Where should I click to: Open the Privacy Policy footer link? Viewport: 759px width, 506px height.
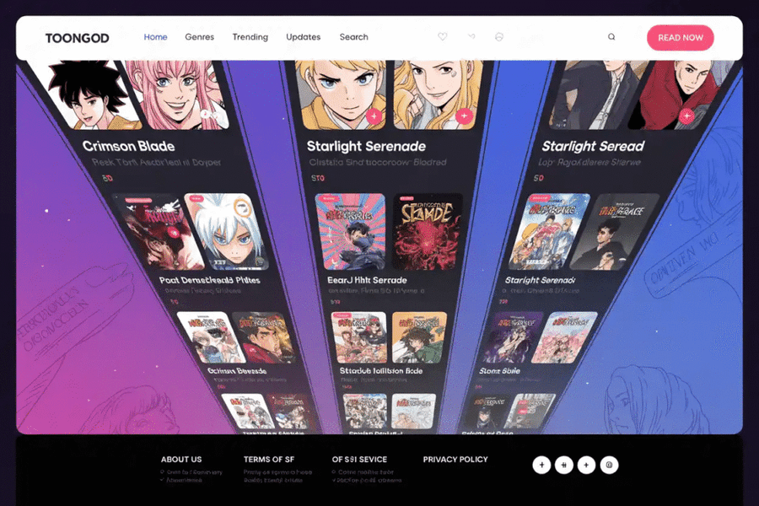coord(455,460)
